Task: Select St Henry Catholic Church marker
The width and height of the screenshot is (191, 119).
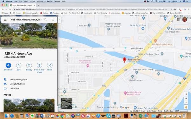Action: click(x=162, y=54)
